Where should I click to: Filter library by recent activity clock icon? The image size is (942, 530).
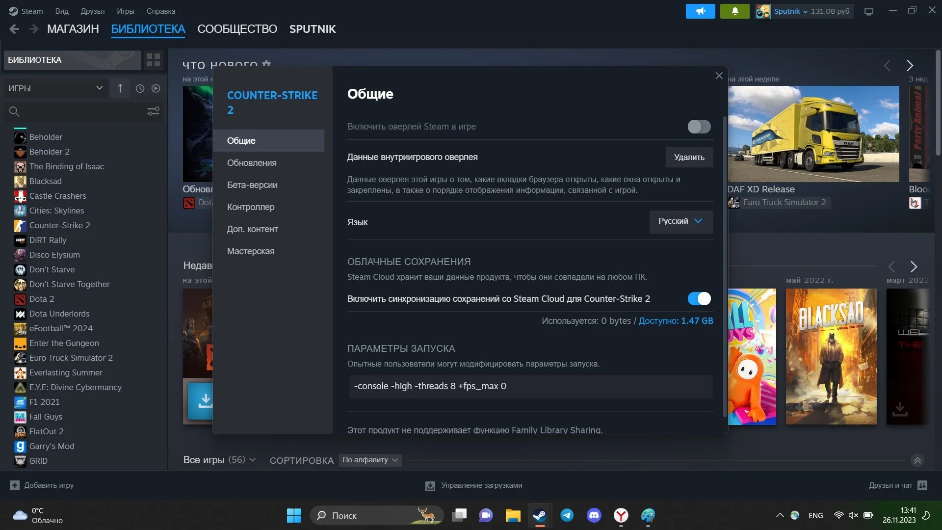[140, 88]
